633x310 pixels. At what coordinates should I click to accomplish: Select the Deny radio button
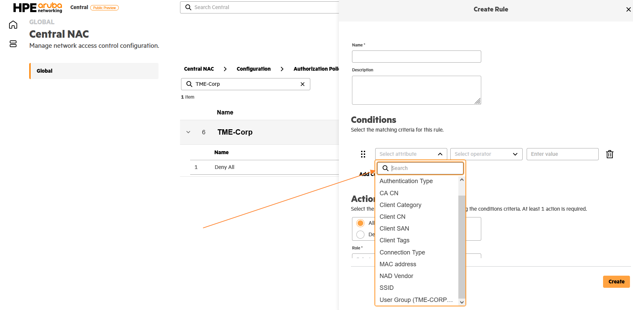click(360, 235)
